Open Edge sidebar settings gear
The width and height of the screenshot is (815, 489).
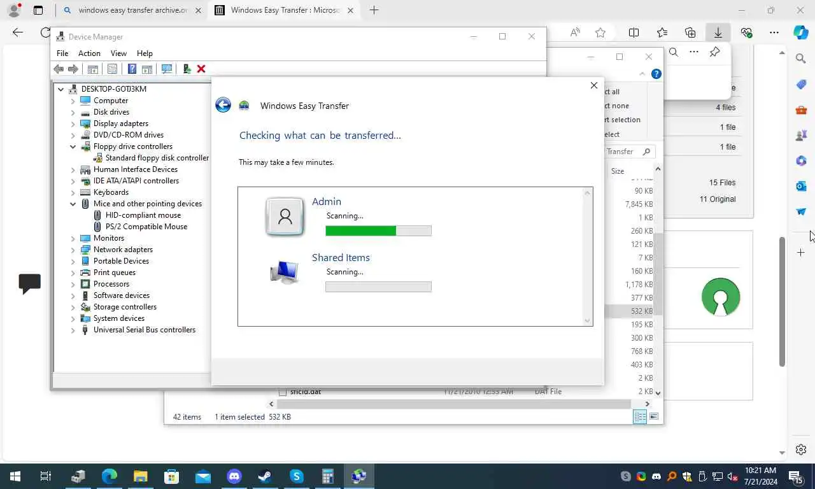(x=801, y=450)
